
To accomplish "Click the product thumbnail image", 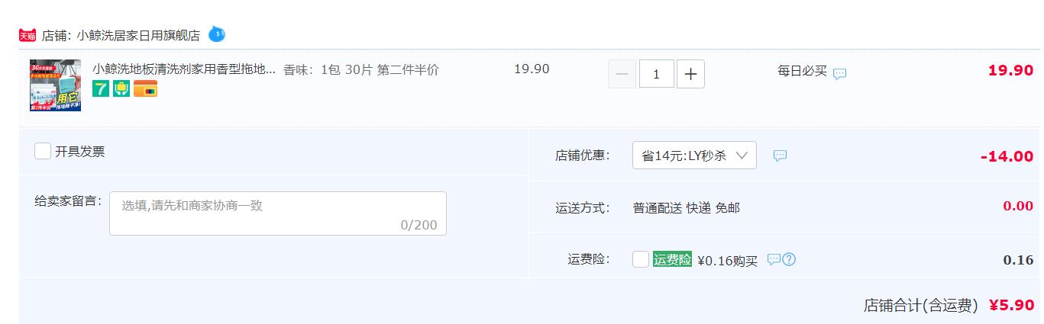I will tap(55, 85).
